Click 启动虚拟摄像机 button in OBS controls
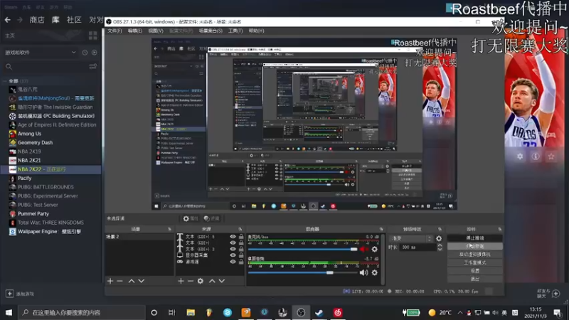 474,255
